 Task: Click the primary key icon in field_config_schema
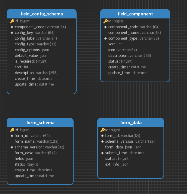[12, 21]
